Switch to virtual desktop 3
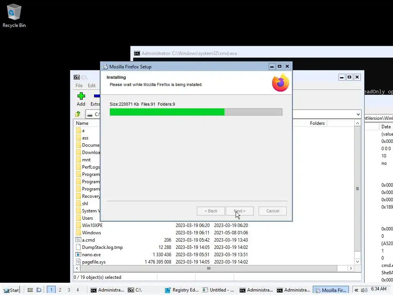This screenshot has width=393, height=295. point(69,290)
